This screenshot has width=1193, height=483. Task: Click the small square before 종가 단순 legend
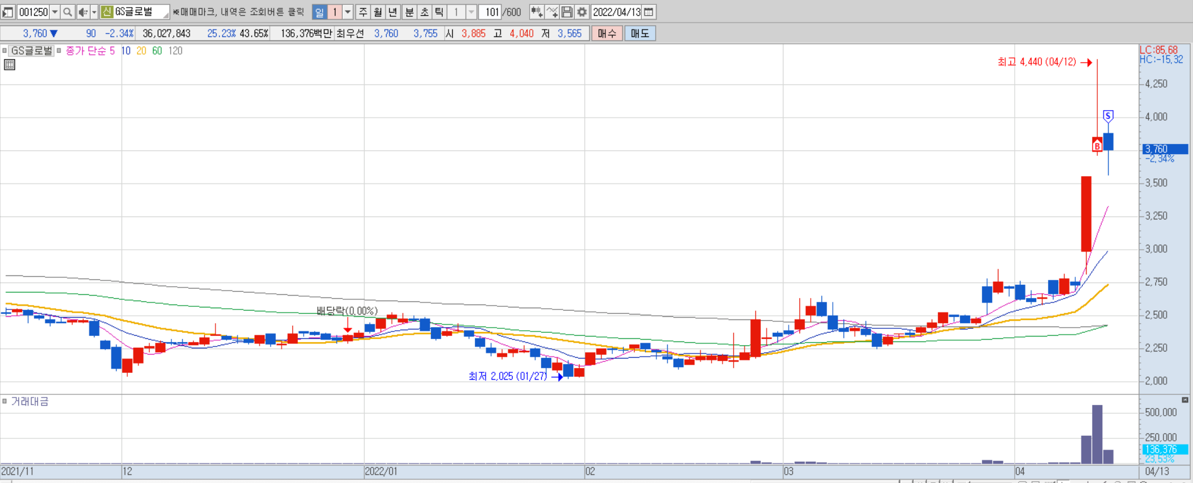[x=59, y=51]
